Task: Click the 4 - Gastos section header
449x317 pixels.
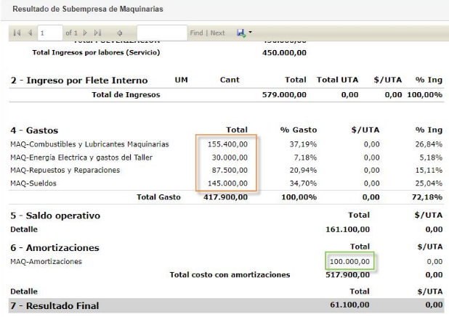Action: (34, 131)
